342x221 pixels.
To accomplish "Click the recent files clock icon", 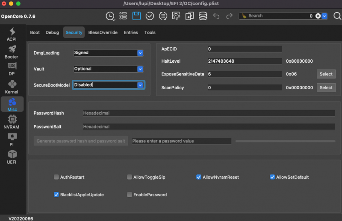I will point(110,16).
